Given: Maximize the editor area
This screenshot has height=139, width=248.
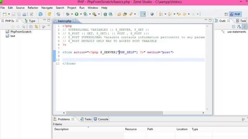Looking at the screenshot, I should (x=210, y=20).
